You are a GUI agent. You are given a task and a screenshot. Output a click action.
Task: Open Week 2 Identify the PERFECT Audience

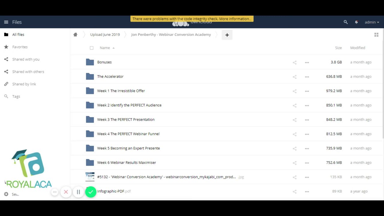coord(129,105)
